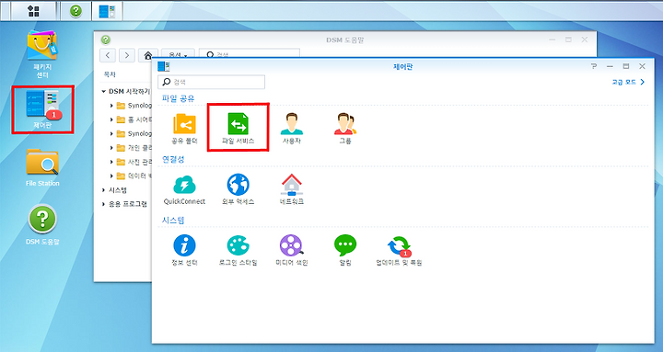Screen dimensions: 663x352
Task: Expand 개인 클라우드 tree node
Action: pyautogui.click(x=111, y=148)
